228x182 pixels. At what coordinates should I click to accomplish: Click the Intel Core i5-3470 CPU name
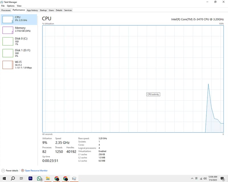click(x=198, y=19)
